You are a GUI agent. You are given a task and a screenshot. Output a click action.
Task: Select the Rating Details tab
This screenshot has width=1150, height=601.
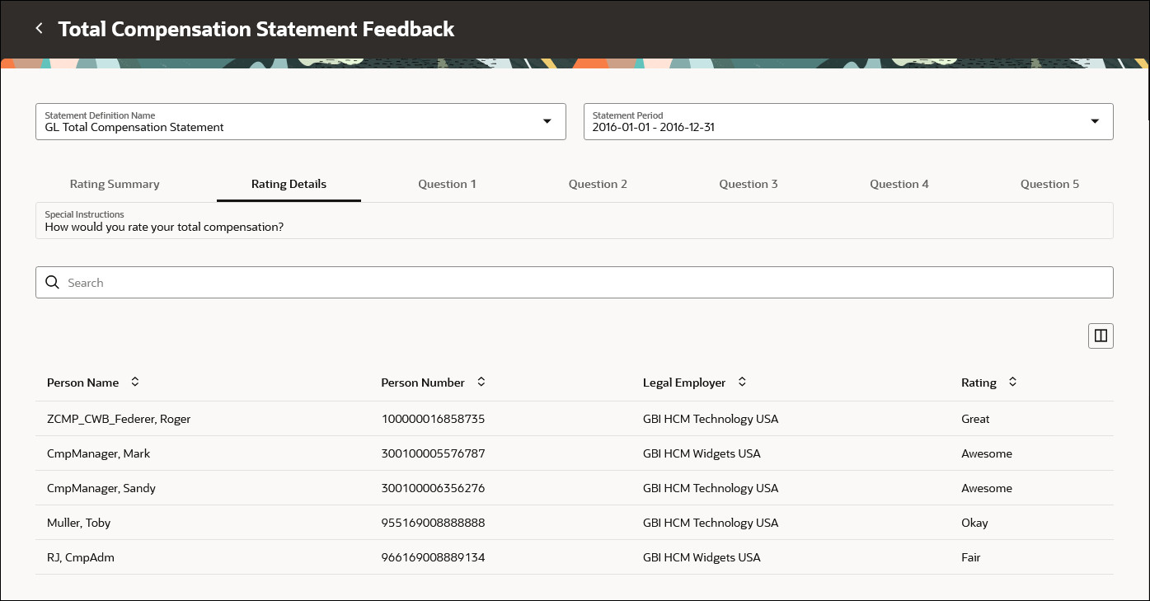pyautogui.click(x=289, y=184)
